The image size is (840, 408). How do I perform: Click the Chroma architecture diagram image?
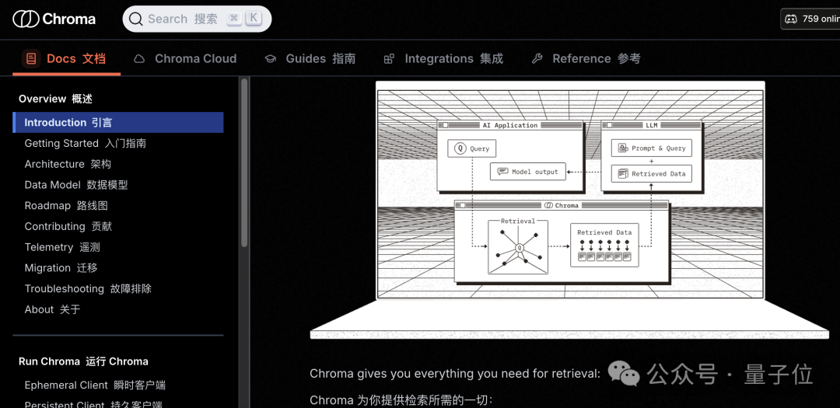tap(569, 208)
